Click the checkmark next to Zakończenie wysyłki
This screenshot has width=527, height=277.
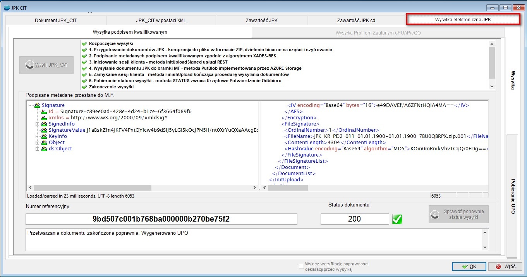[x=84, y=87]
